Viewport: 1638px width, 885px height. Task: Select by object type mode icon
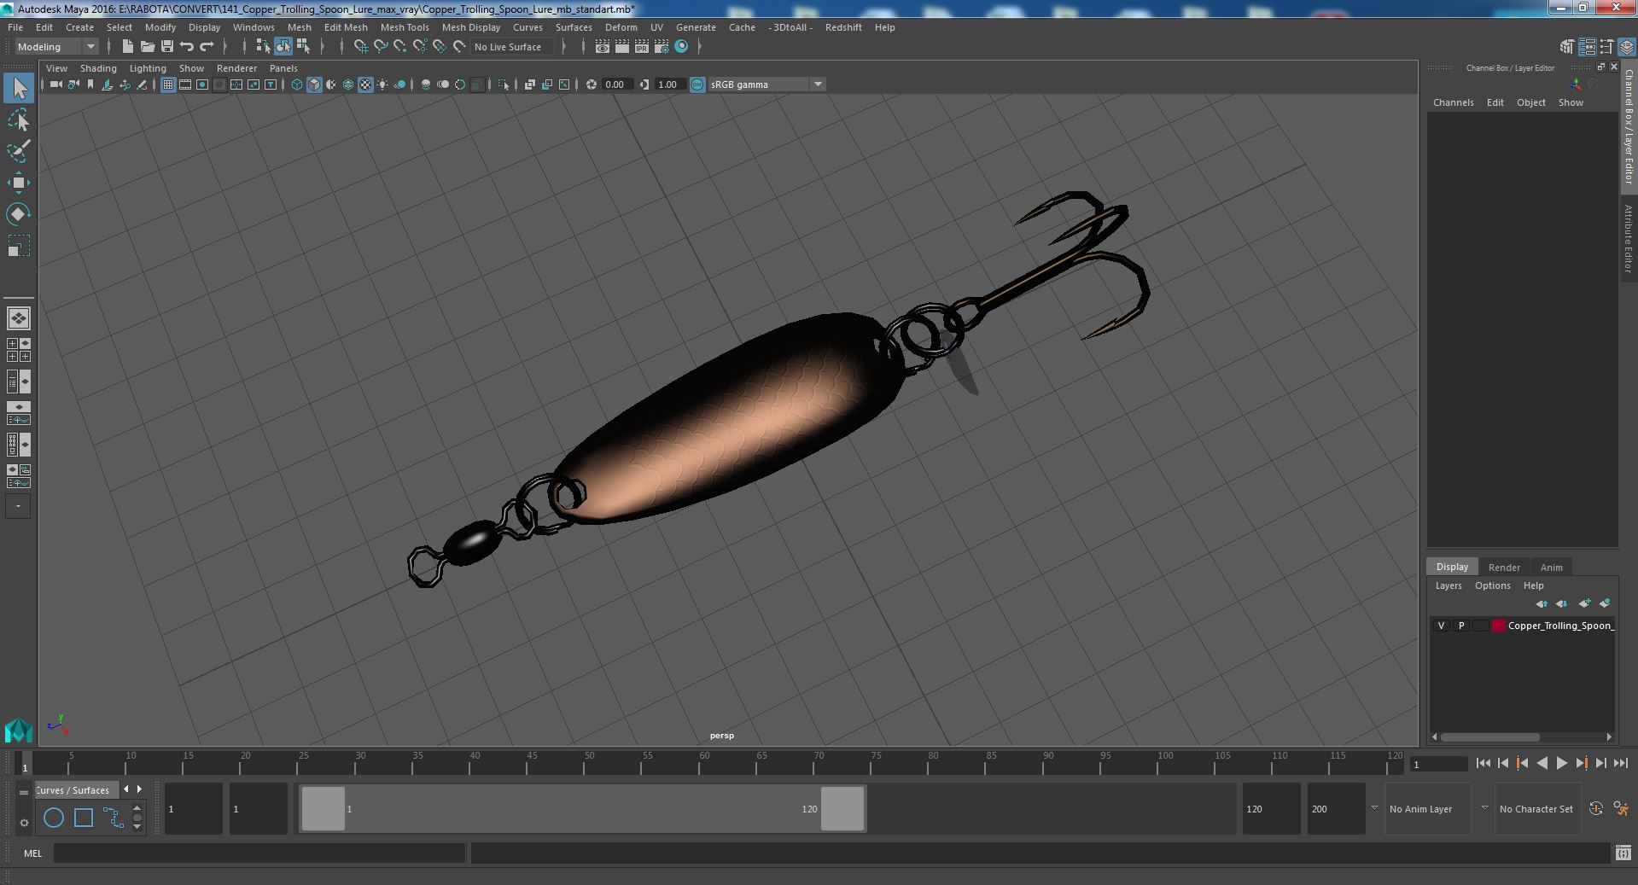(x=283, y=47)
